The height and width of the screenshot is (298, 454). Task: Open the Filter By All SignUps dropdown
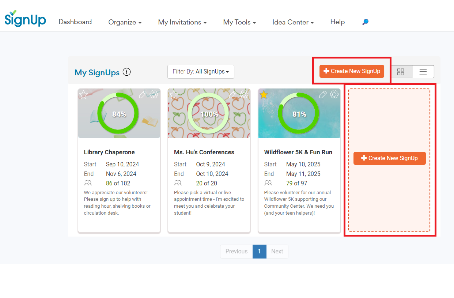pyautogui.click(x=201, y=72)
